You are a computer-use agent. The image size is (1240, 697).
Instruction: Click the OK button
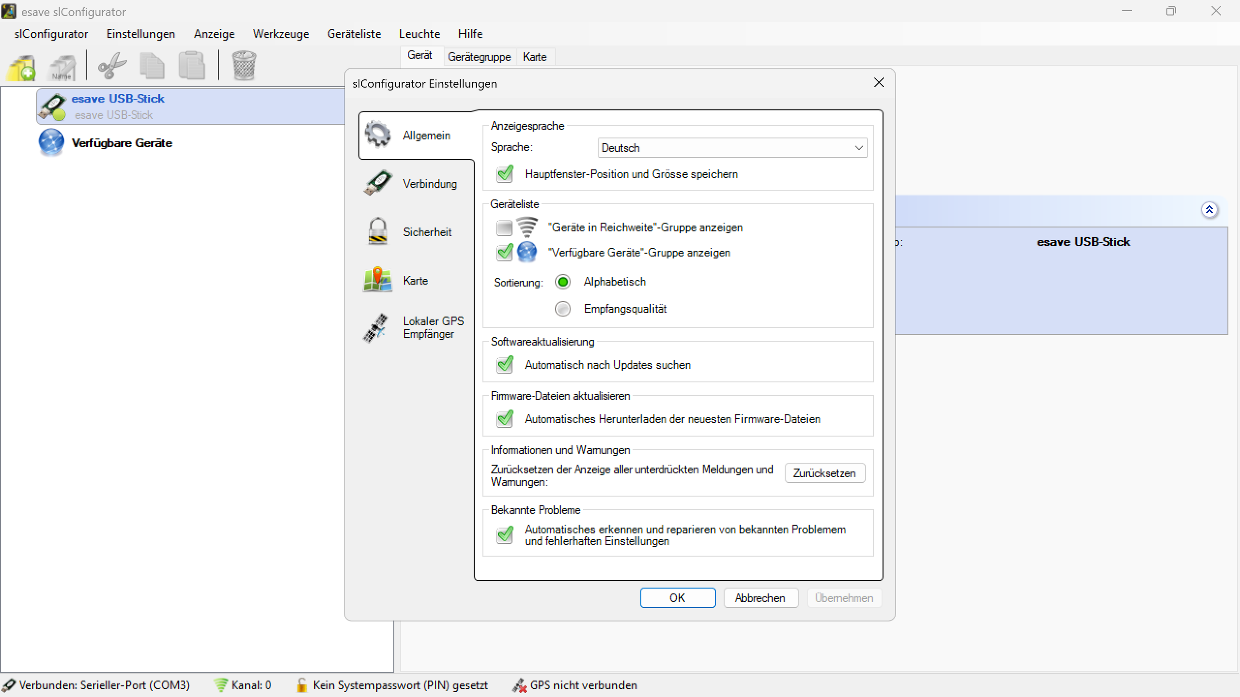[x=678, y=598]
